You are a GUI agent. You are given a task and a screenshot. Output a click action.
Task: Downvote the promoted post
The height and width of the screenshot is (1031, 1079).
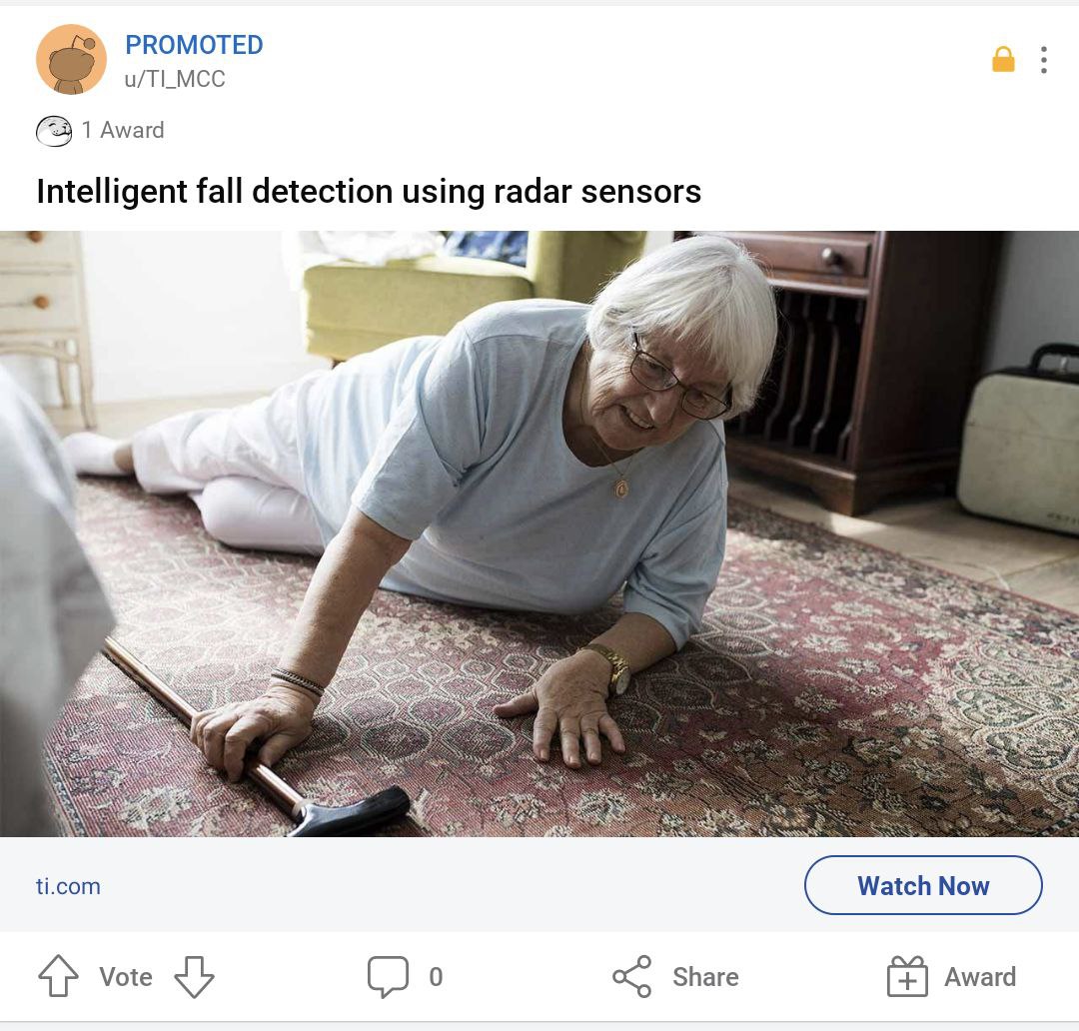(194, 976)
